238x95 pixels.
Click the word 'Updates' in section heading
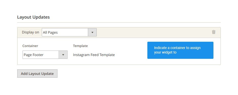point(41,17)
